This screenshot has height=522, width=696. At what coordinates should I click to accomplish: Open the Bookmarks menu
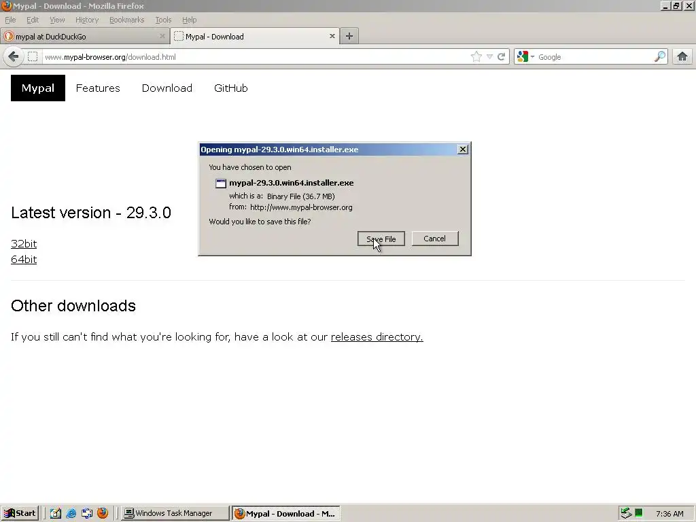127,20
